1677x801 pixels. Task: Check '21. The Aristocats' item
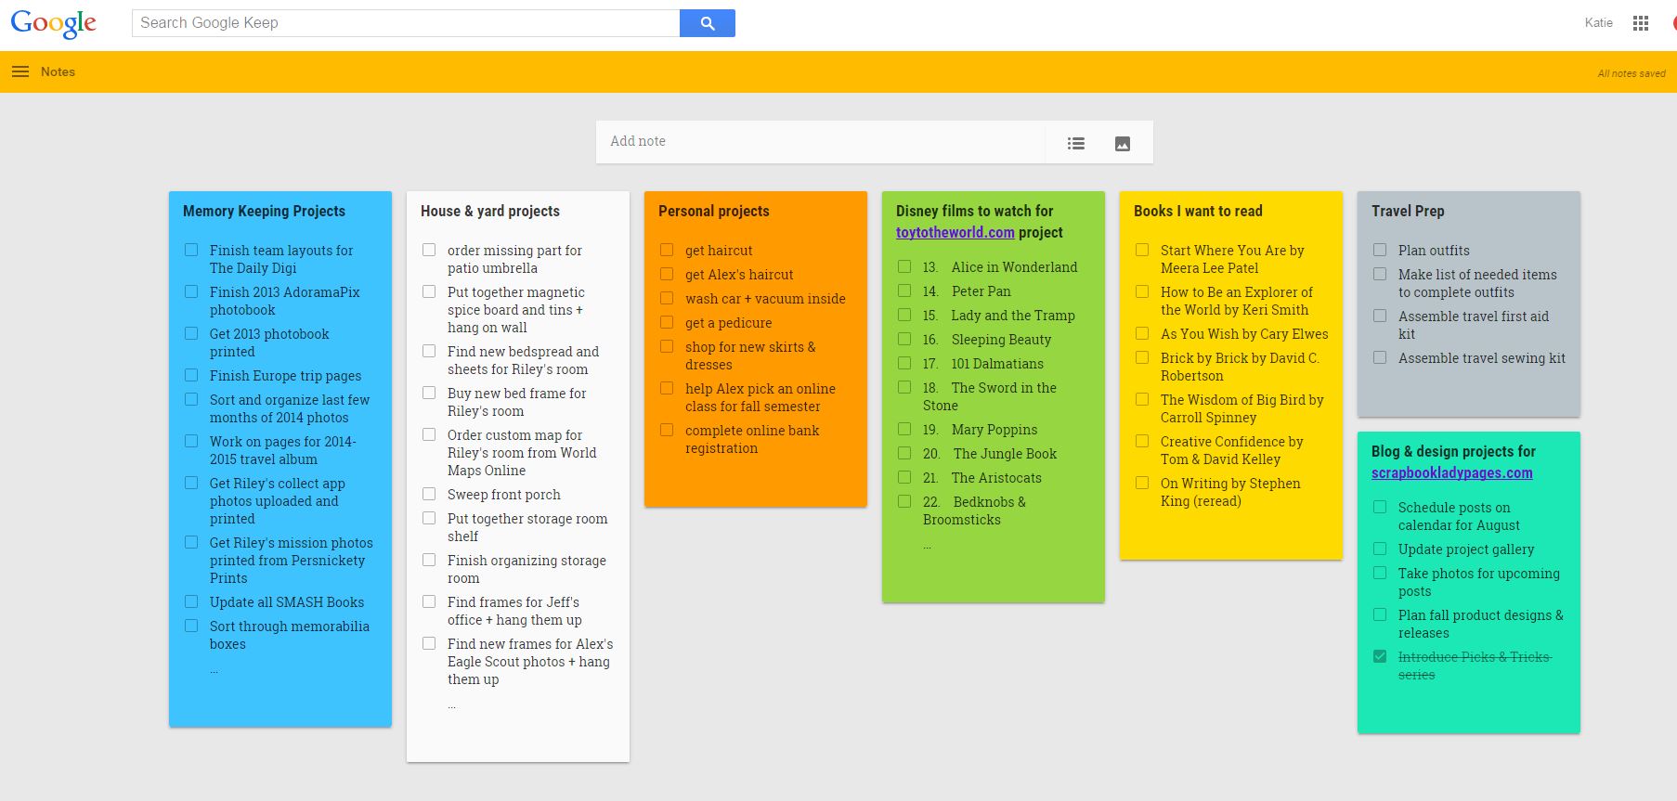904,477
